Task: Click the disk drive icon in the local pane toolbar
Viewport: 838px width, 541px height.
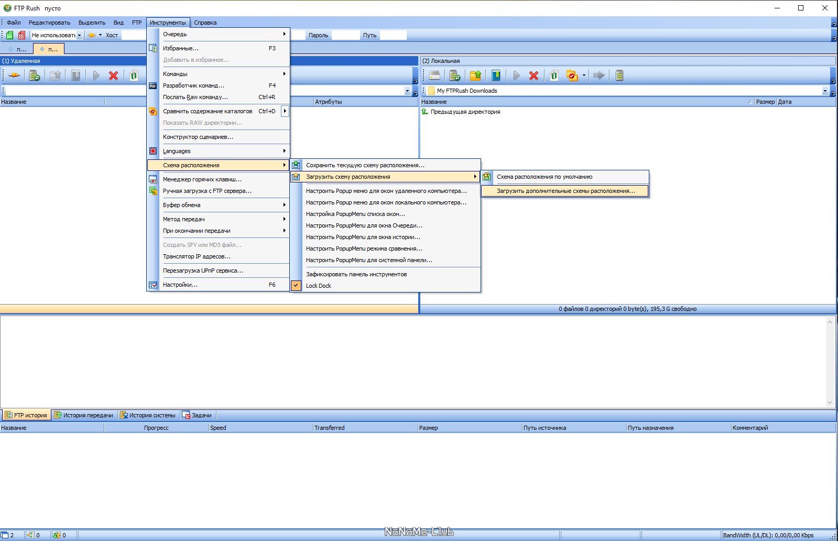Action: click(434, 75)
